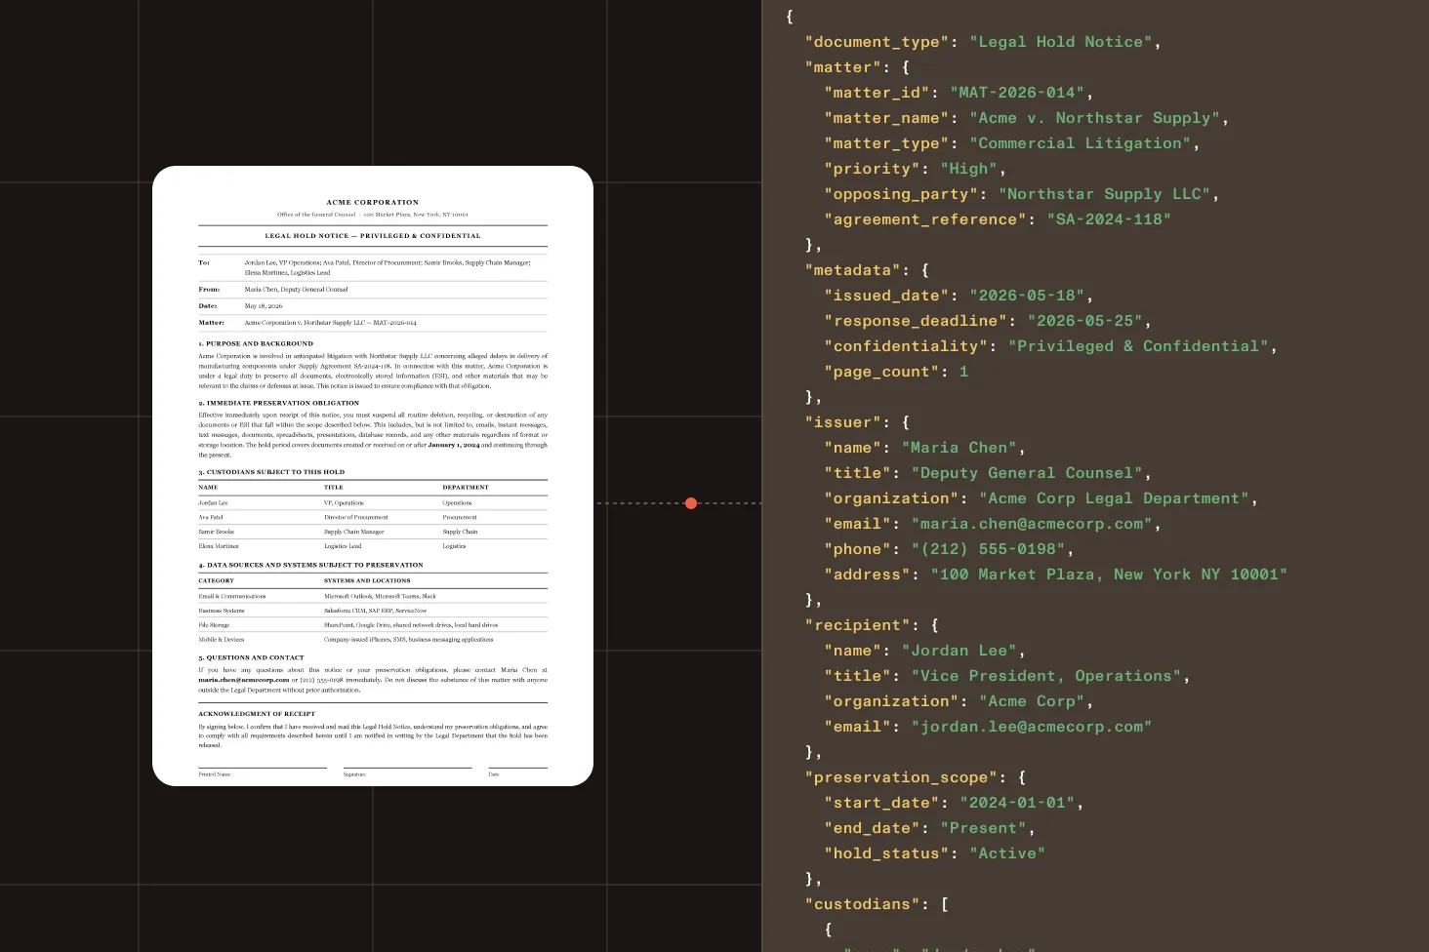Click the "Active" hold_status value

click(x=1007, y=853)
